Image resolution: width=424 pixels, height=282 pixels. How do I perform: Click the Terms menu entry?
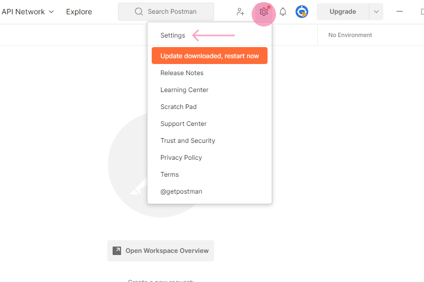tap(170, 175)
